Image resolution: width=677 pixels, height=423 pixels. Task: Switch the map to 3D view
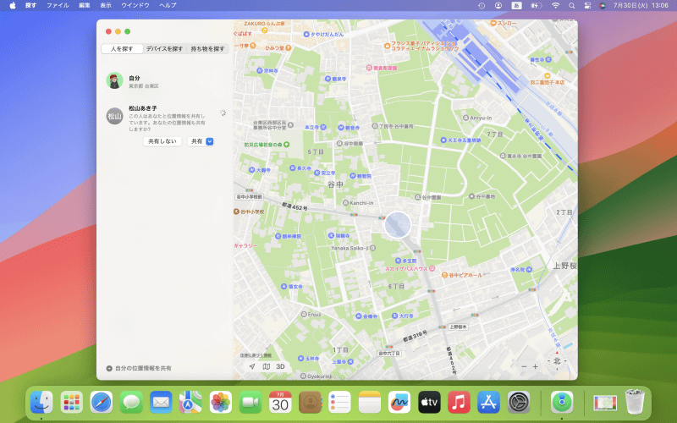pos(280,366)
